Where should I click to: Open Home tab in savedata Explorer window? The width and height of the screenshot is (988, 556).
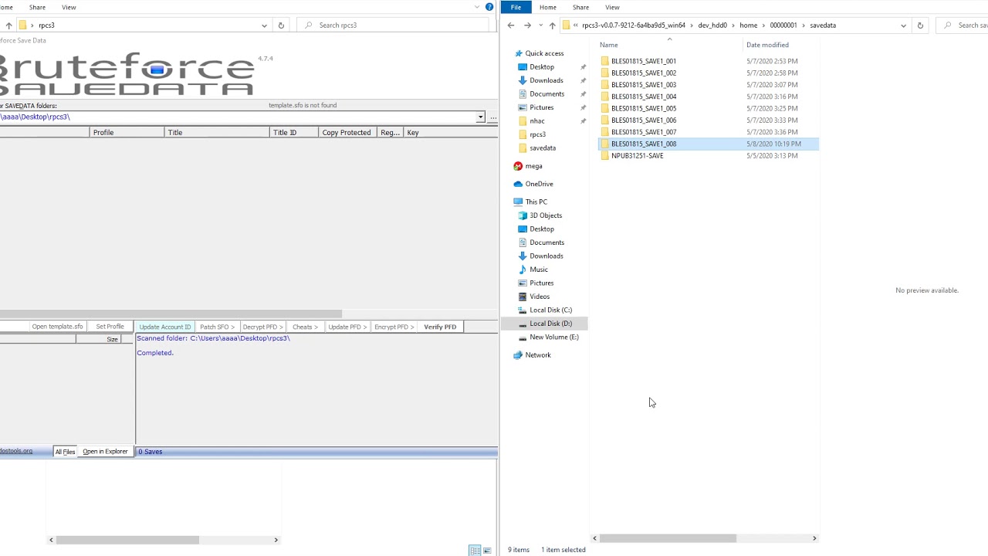(548, 7)
